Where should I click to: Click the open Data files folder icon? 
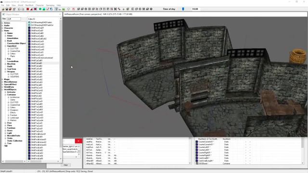point(3,9)
